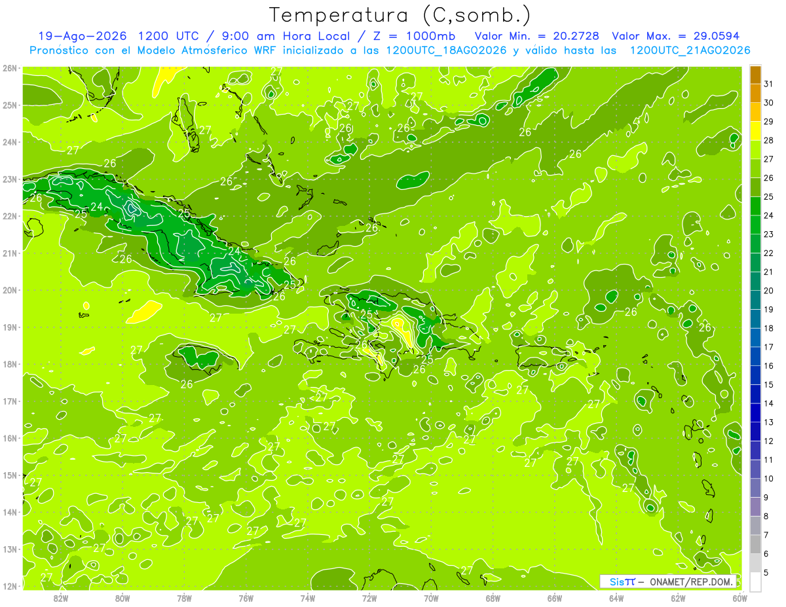Screen dimensions: 786x607
Task: Click "Valor Max. = 29.0594" text
Action: pos(675,36)
